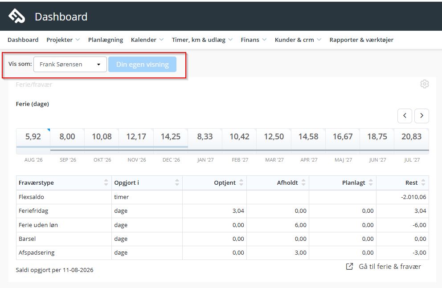442x288 pixels.
Task: Click the Din egen visning button
Action: coord(142,64)
